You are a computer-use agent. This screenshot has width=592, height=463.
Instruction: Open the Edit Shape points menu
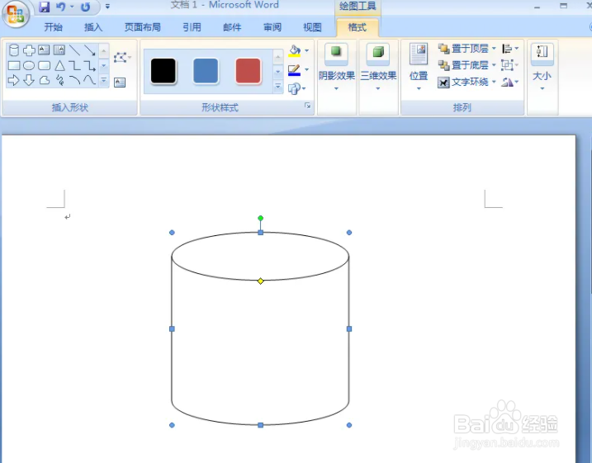coord(122,57)
